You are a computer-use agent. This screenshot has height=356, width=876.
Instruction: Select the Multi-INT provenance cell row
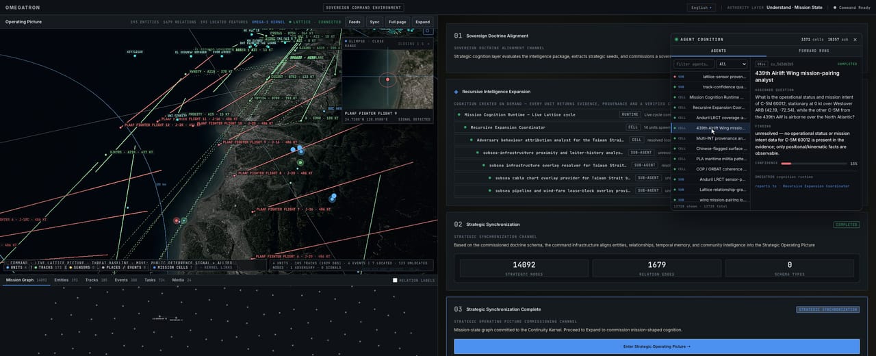(x=710, y=138)
